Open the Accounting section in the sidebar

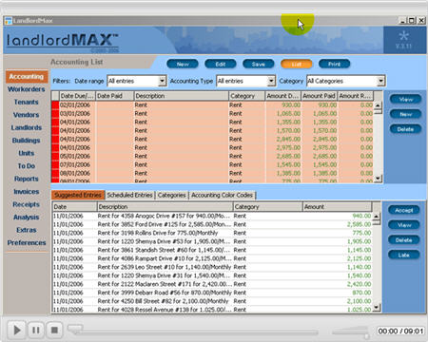(x=27, y=77)
